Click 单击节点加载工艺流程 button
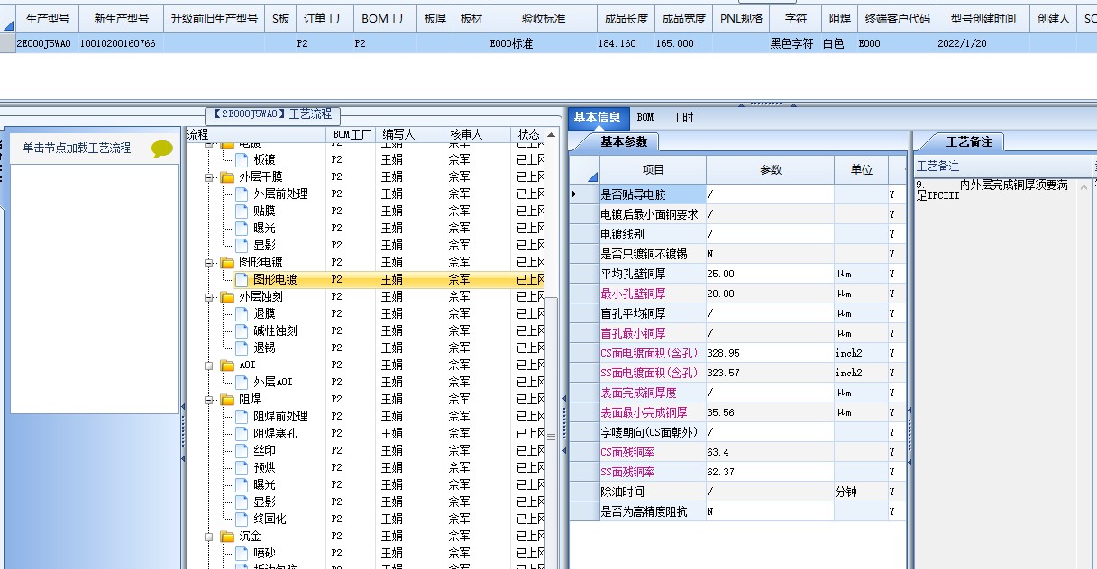Image resolution: width=1097 pixels, height=569 pixels. 95,149
